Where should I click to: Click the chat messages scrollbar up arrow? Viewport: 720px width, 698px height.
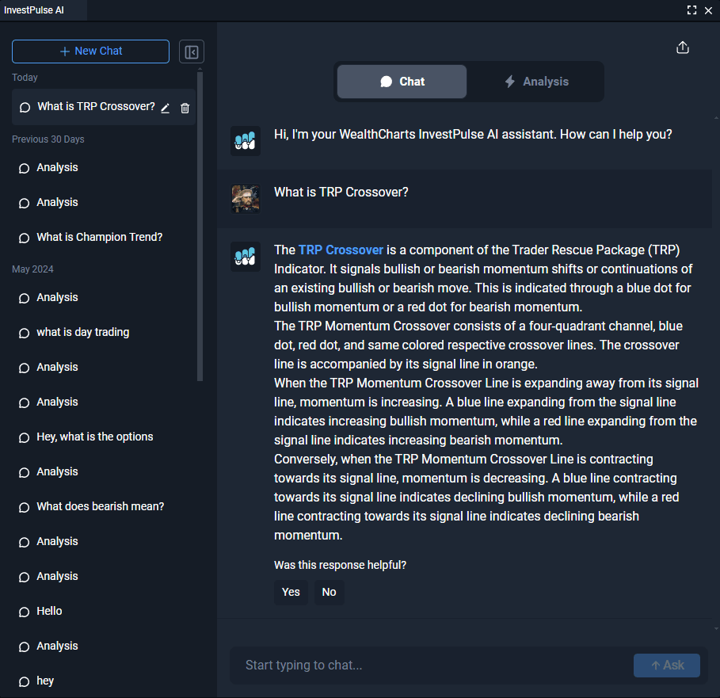tap(716, 117)
